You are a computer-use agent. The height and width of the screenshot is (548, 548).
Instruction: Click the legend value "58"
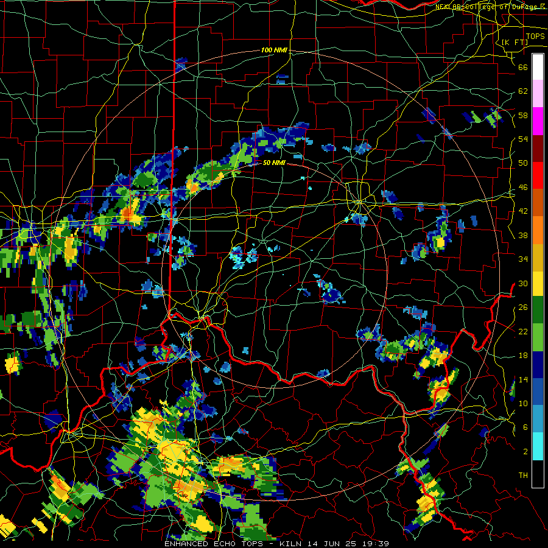(523, 115)
